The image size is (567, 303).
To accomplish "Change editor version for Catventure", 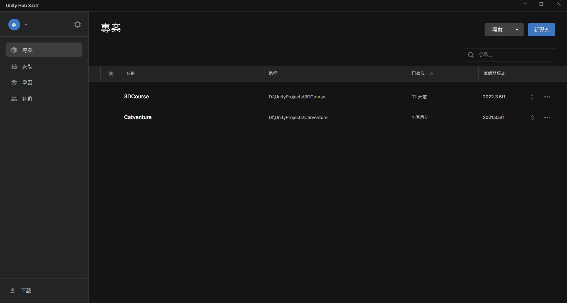I will tap(532, 118).
